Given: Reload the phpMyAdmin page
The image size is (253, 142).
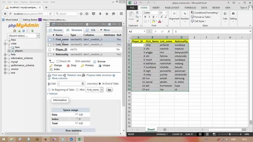Looking at the screenshot, I should tap(51, 14).
